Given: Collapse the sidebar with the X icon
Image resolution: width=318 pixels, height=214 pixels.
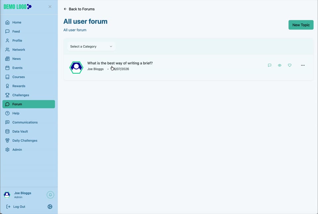Looking at the screenshot, I should 50,7.
